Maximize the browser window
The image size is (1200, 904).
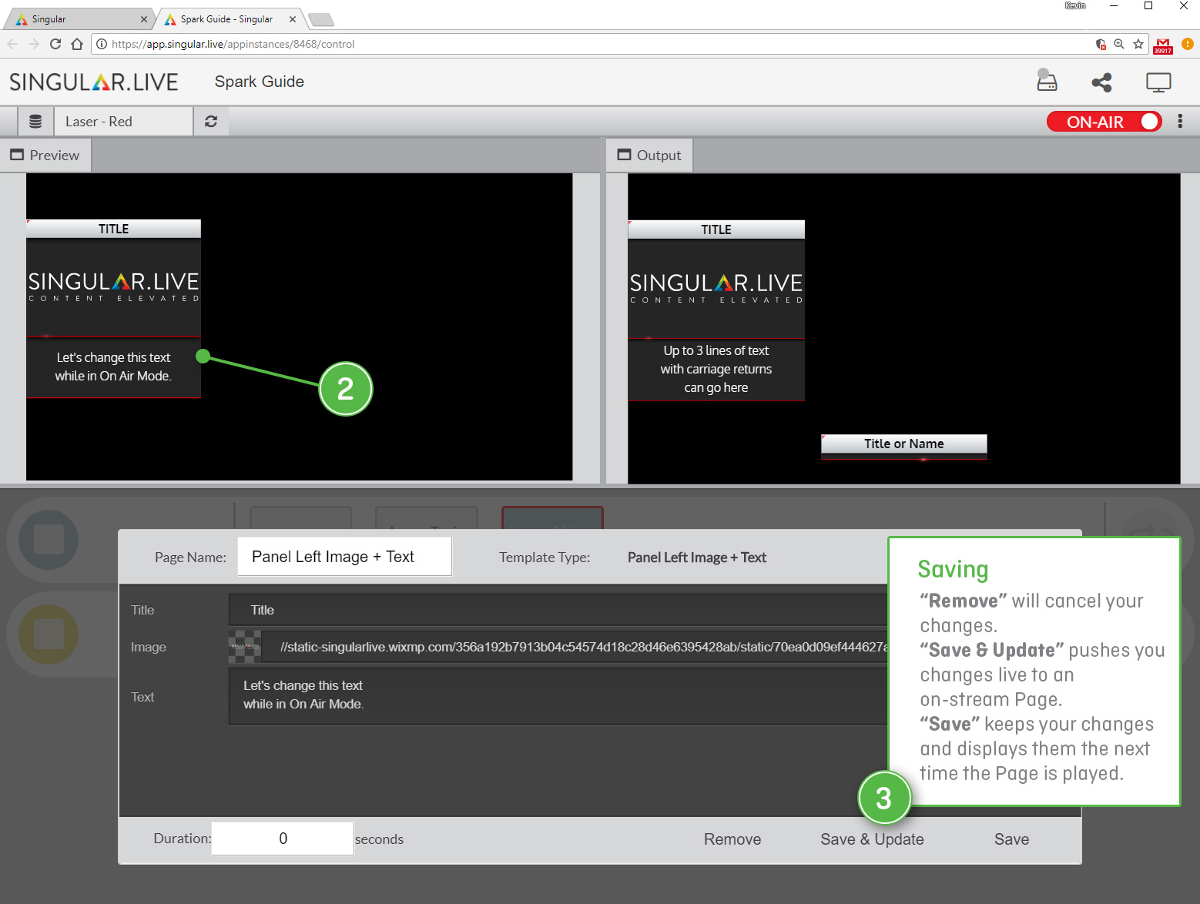(1148, 6)
